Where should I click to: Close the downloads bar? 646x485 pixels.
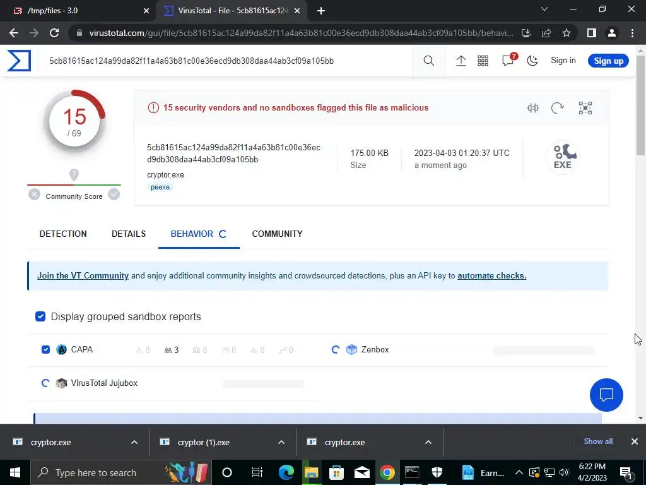pos(635,441)
